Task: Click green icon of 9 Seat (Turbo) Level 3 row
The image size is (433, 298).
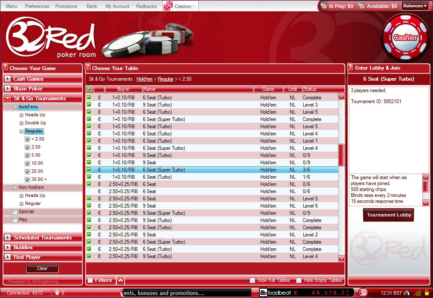Action: [89, 104]
